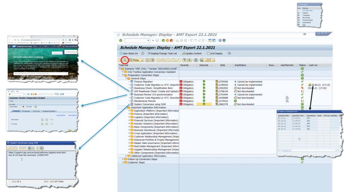The width and height of the screenshot is (344, 192).
Task: Click Find binoculars icon in System Conversion using SUM window
Action: coord(30,148)
